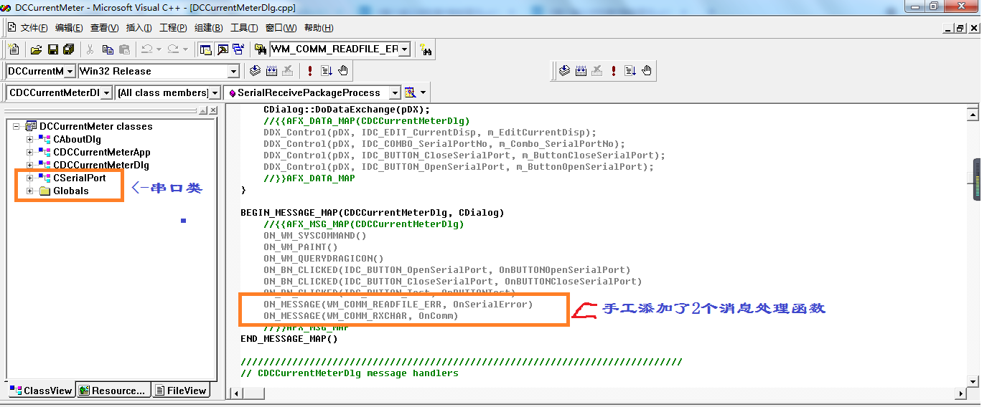Expand the CAboutDlg class node
The image size is (992, 407).
coord(30,139)
